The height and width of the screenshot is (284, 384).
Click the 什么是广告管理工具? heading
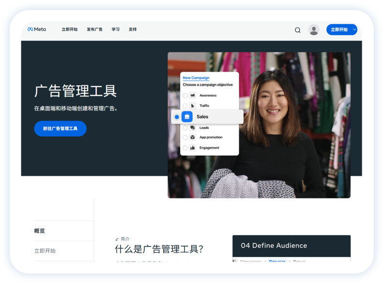point(159,249)
